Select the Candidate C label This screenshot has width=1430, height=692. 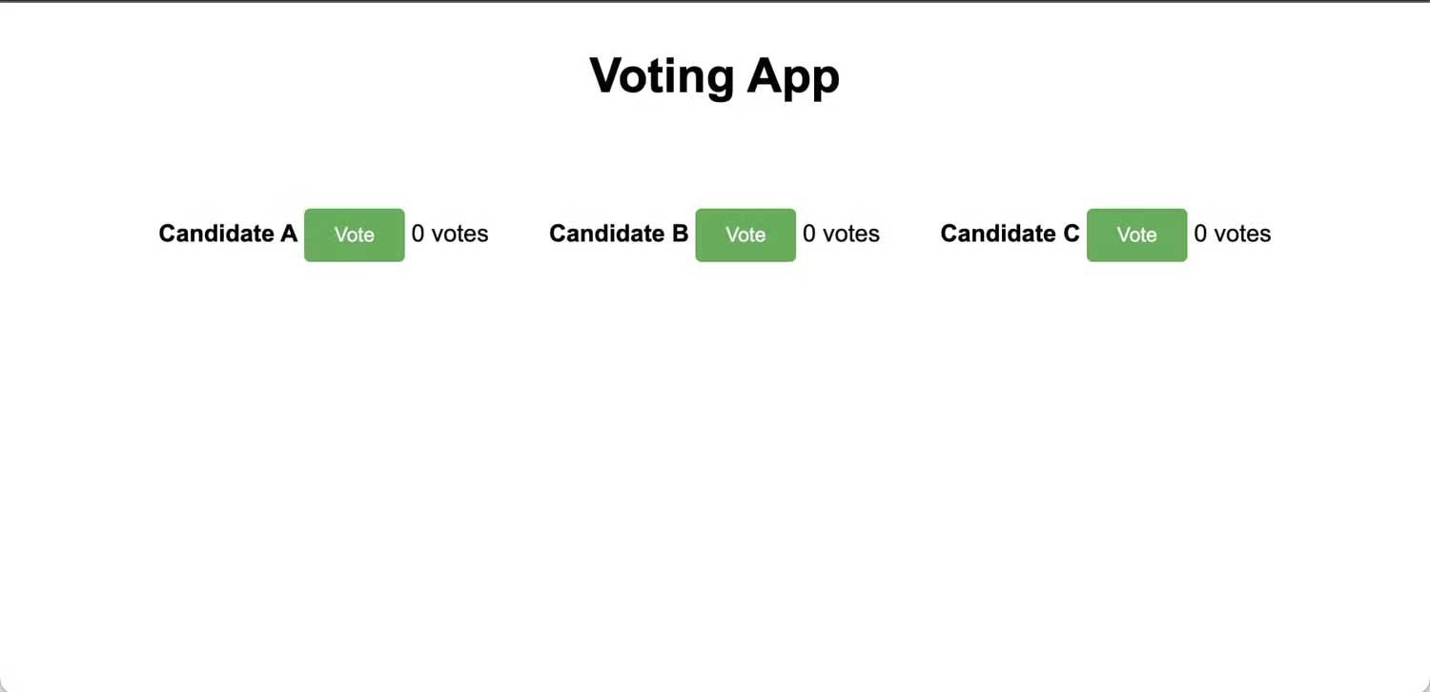click(x=1010, y=234)
